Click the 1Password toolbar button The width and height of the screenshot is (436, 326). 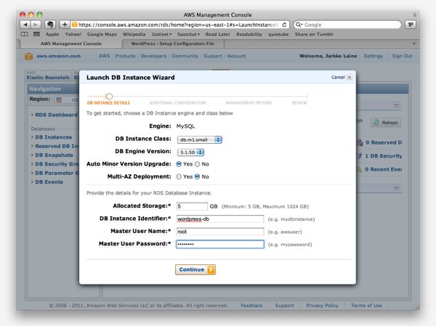[411, 24]
